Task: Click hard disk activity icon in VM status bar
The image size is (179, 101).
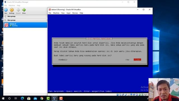Action: point(117,95)
